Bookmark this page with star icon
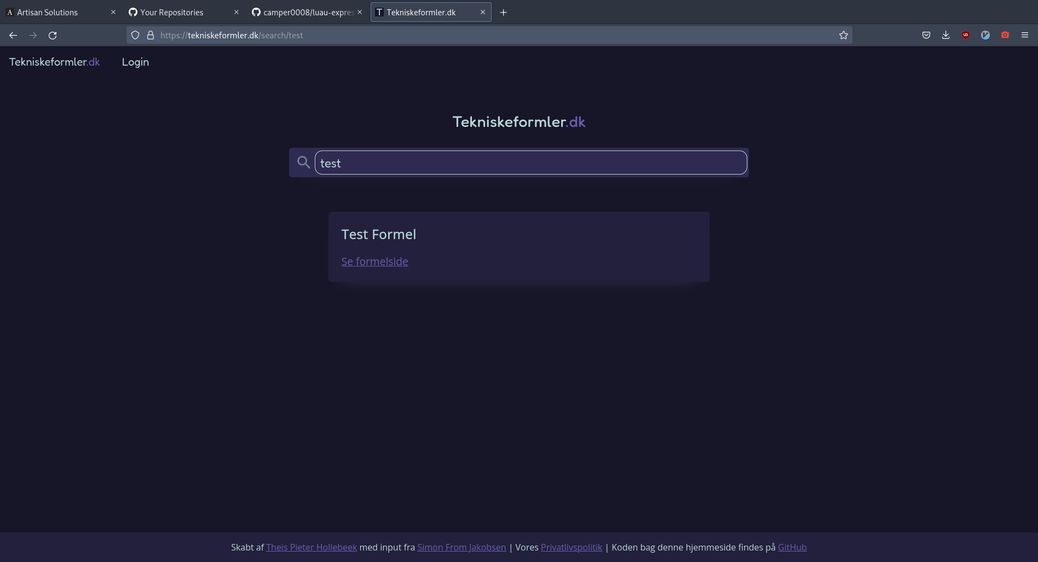Screen dimensions: 1038x562 843,36
